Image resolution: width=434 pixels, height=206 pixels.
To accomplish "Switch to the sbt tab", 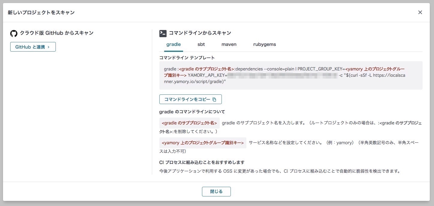I will (201, 44).
